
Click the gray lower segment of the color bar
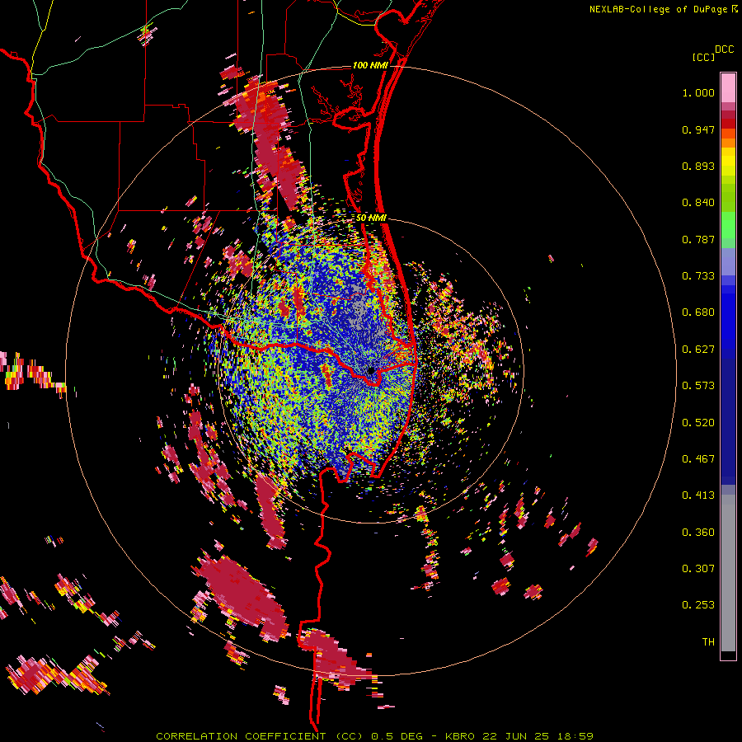[x=728, y=573]
